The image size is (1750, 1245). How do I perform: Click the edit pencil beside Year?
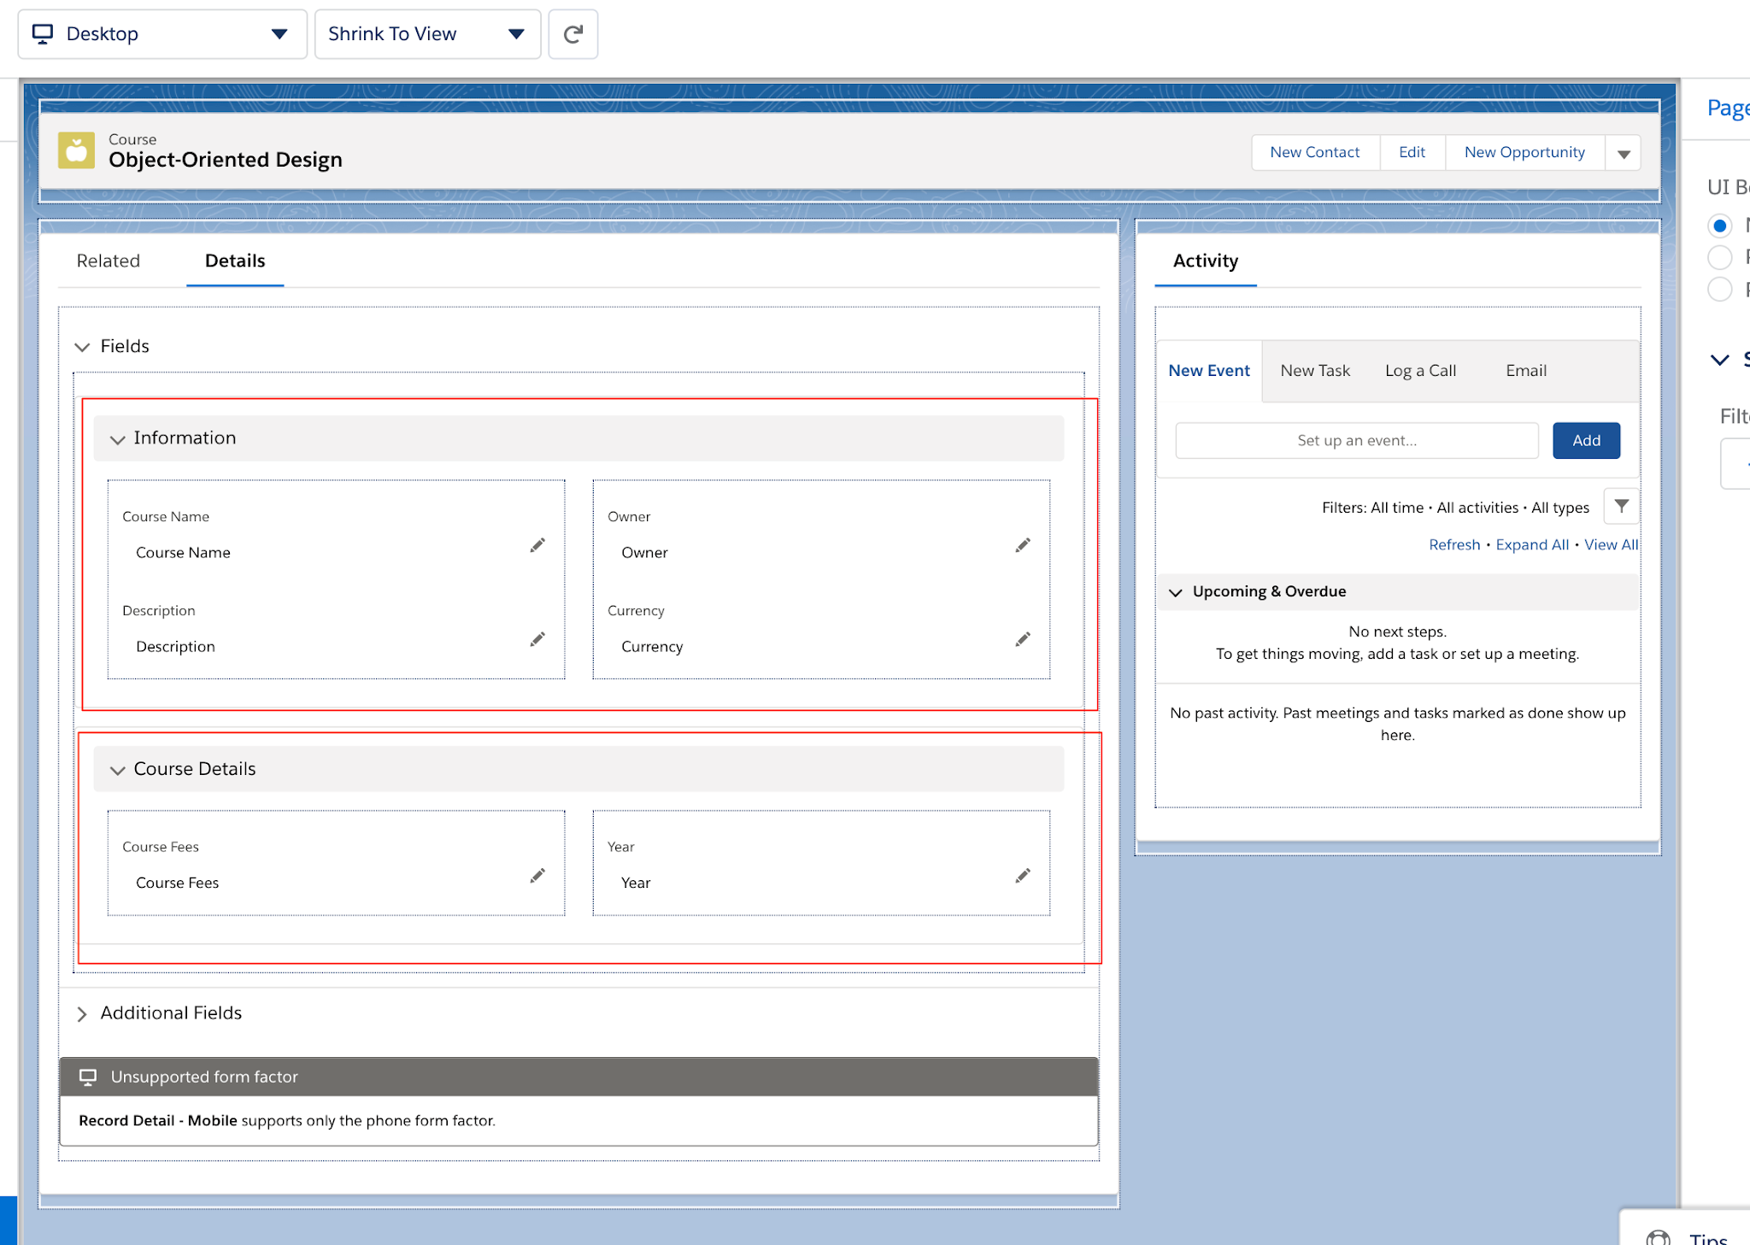pyautogui.click(x=1023, y=876)
